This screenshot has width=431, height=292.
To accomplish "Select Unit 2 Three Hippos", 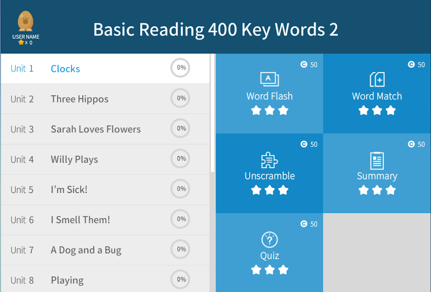I will click(x=105, y=99).
